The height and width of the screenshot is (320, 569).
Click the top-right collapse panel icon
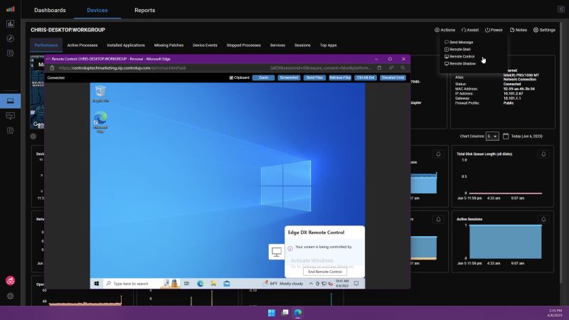pyautogui.click(x=560, y=9)
